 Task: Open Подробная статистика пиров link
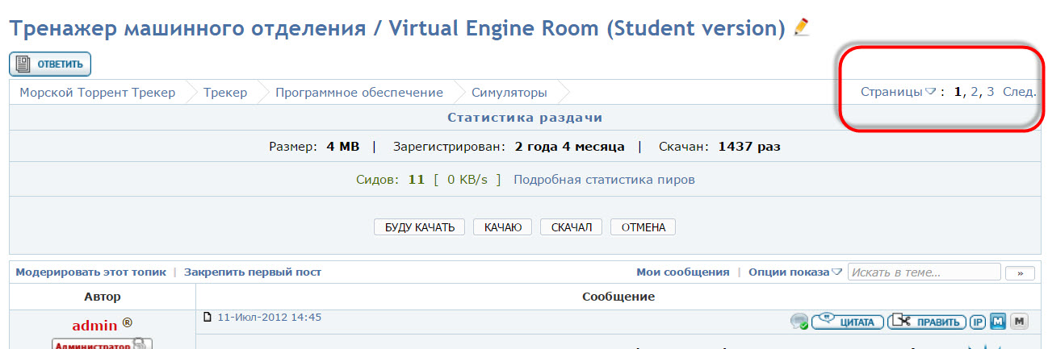point(604,180)
